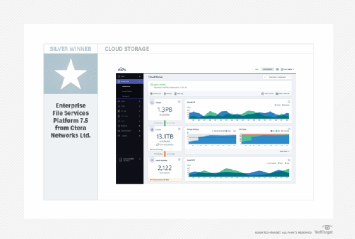
Task: Open the globe language icon in the header
Action: [277, 69]
